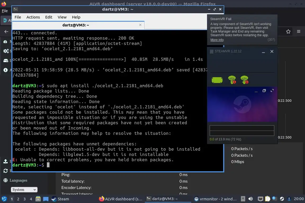This screenshot has height=203, width=305.
Task: Bookmark the page with Firefox star icon
Action: (x=288, y=31)
